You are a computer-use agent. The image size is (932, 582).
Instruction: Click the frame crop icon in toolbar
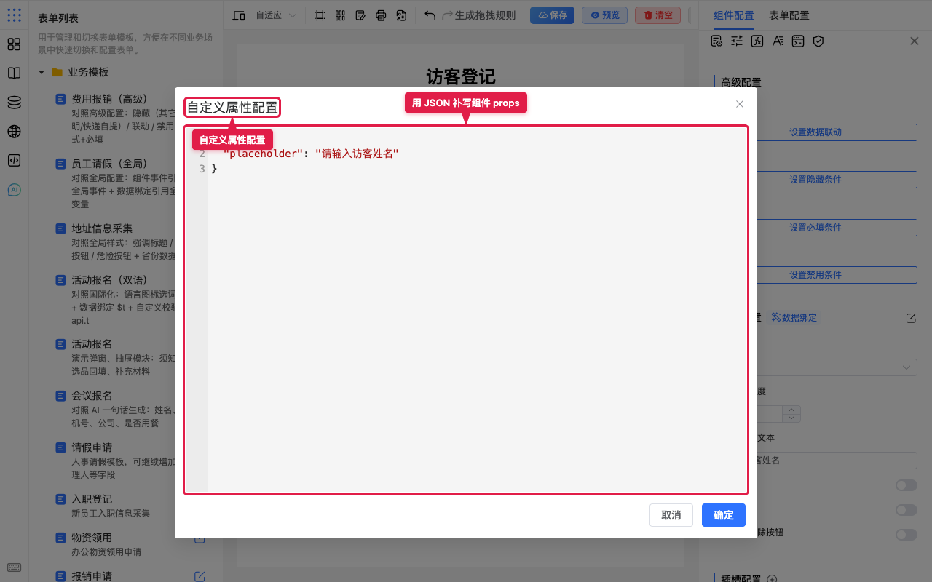[x=320, y=15]
